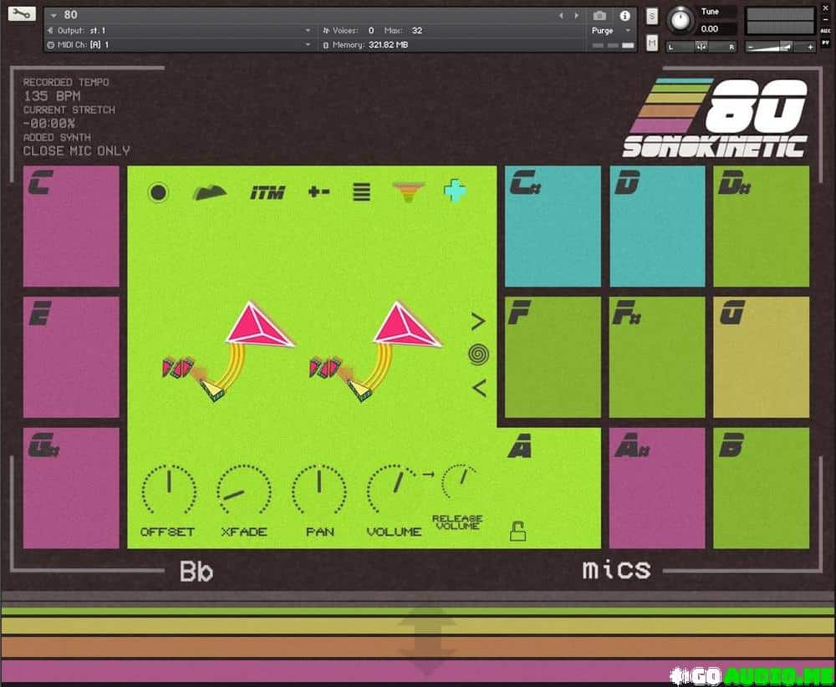Select the A# key pad

657,487
